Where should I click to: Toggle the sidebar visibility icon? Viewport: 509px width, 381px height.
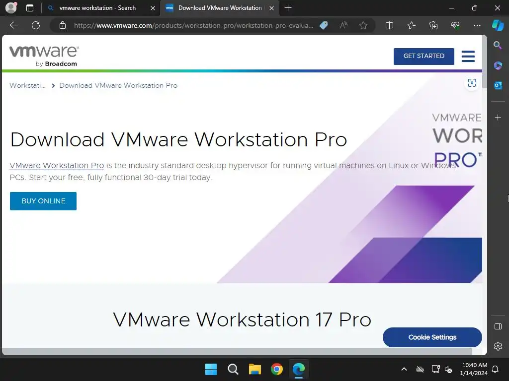coord(498,326)
